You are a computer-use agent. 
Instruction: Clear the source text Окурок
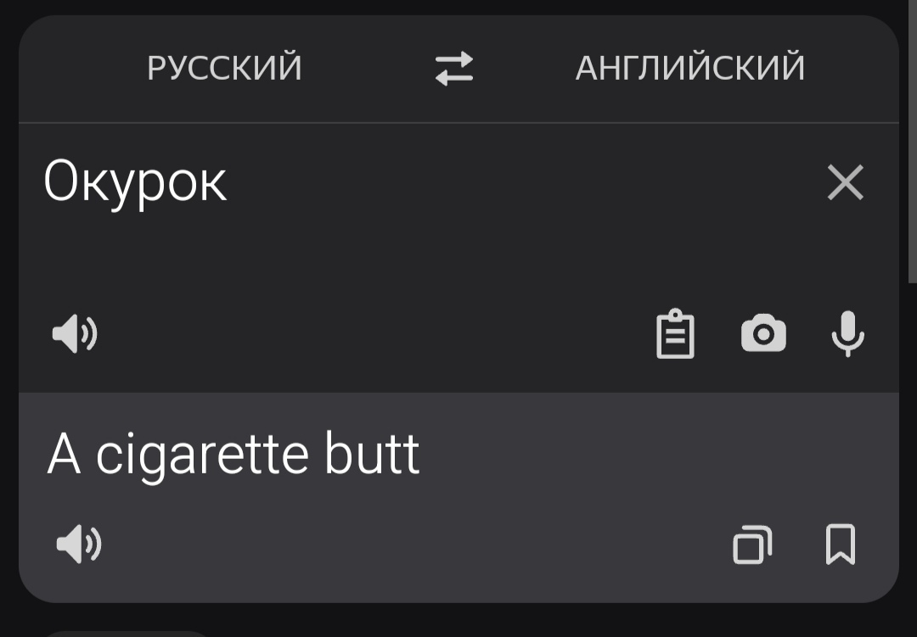pos(845,182)
